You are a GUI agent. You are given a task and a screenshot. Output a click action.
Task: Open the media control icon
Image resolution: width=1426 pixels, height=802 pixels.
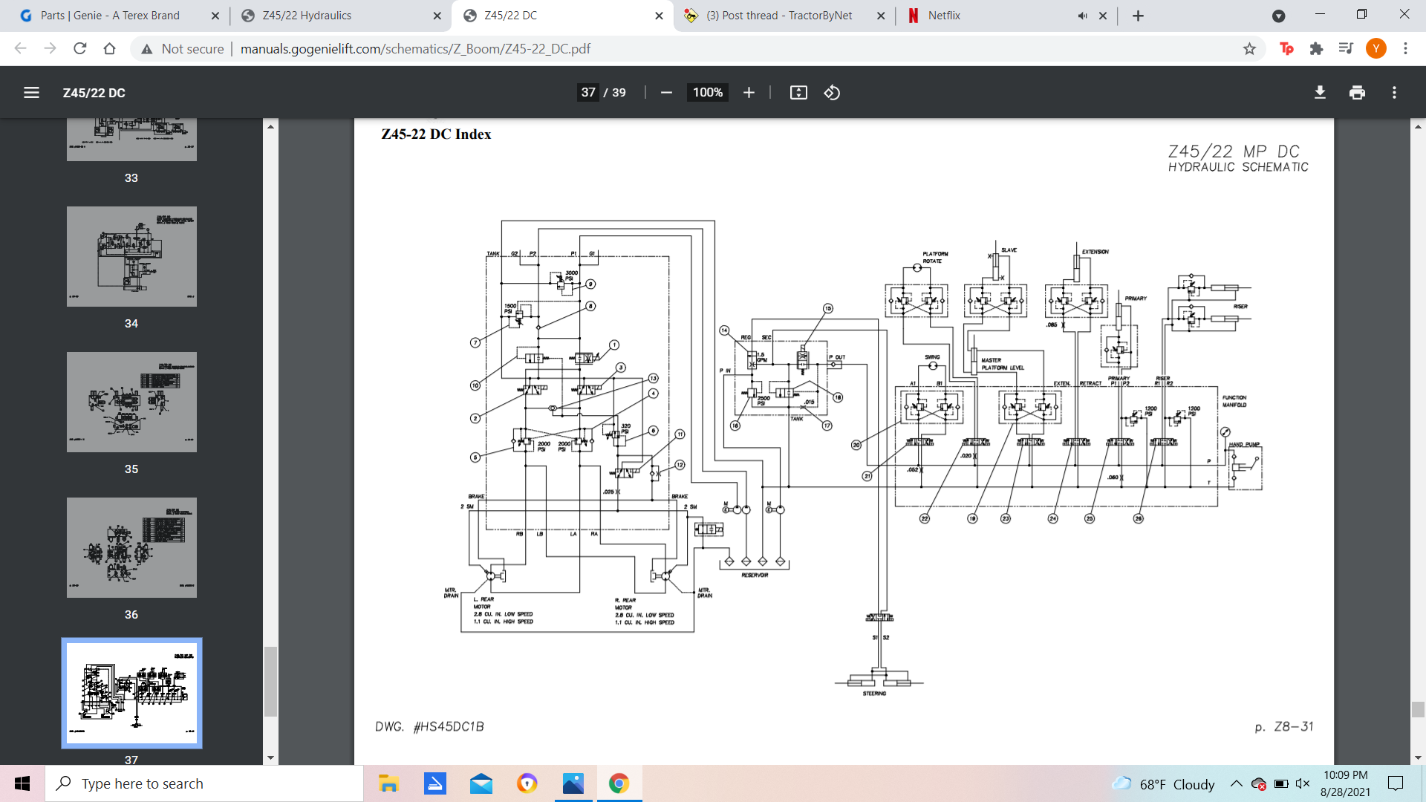click(1346, 48)
